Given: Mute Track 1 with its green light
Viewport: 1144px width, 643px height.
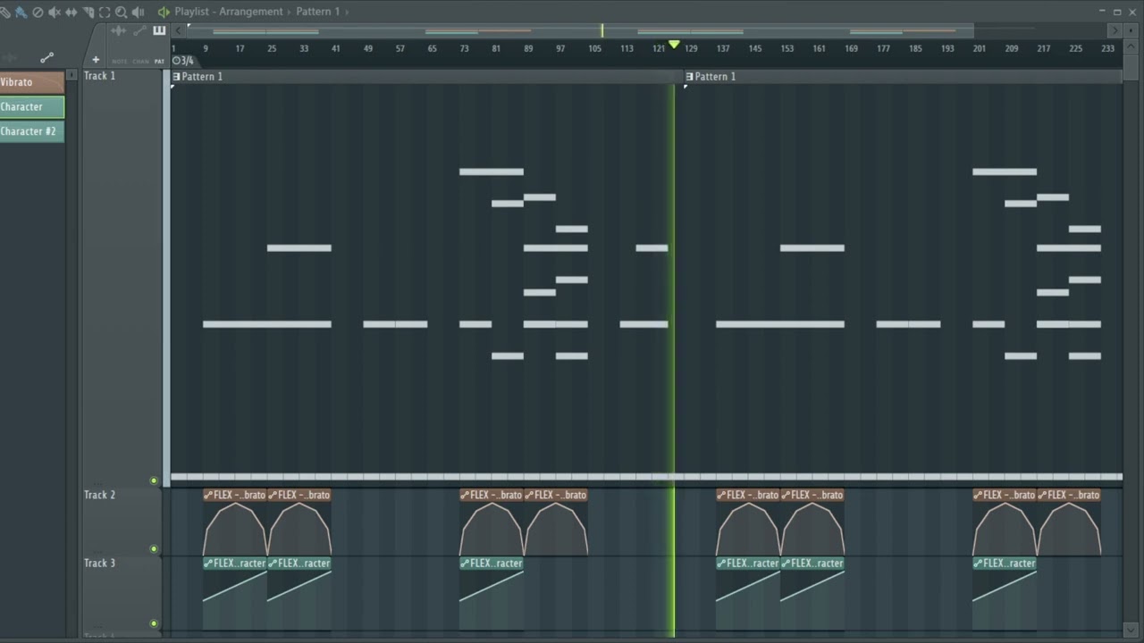Looking at the screenshot, I should point(154,480).
